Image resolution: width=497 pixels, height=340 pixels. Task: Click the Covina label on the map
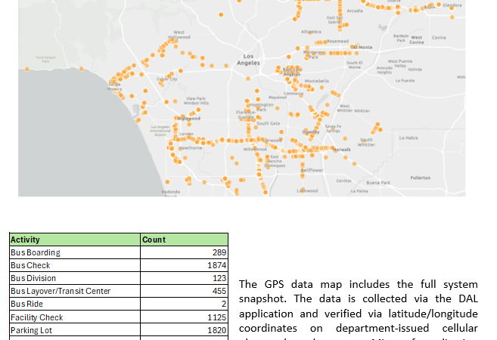point(439,38)
